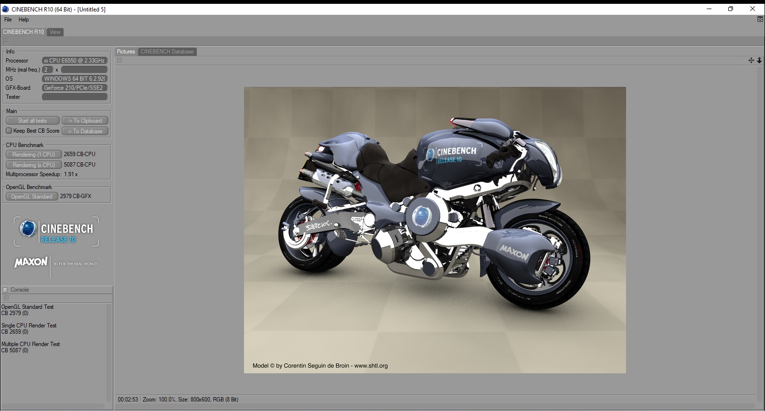This screenshot has height=411, width=765.
Task: Click the layout icon at menu bar right
Action: 760,20
